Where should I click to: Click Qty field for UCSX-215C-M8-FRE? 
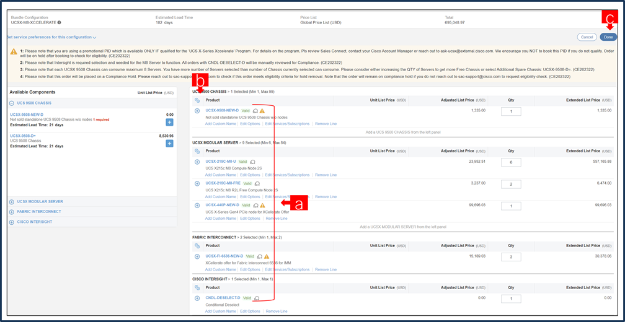click(511, 185)
